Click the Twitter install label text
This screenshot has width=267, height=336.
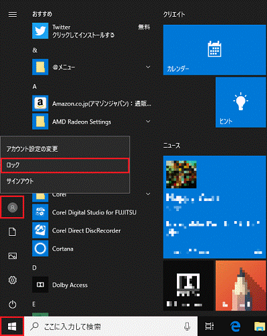tap(83, 35)
